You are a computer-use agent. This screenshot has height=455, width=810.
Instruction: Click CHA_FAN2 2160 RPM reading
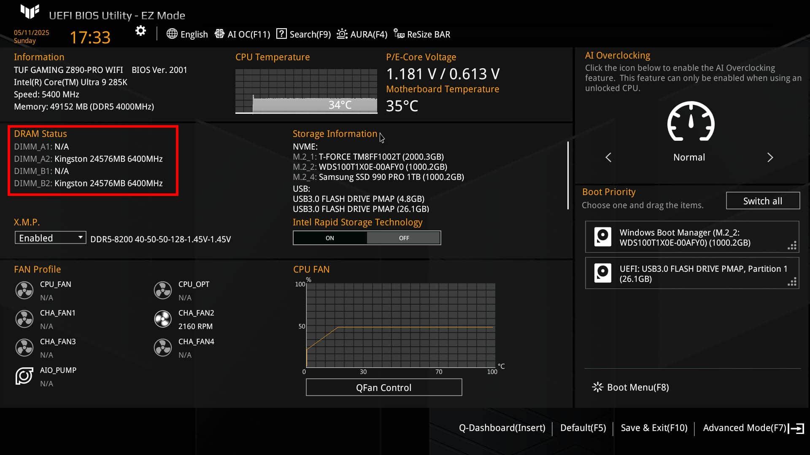(x=195, y=327)
